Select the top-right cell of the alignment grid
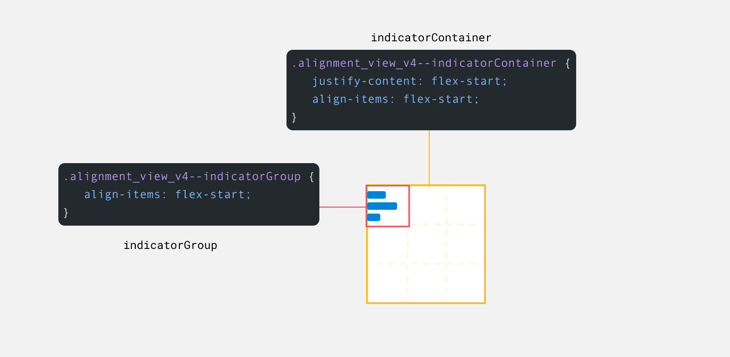 click(465, 205)
